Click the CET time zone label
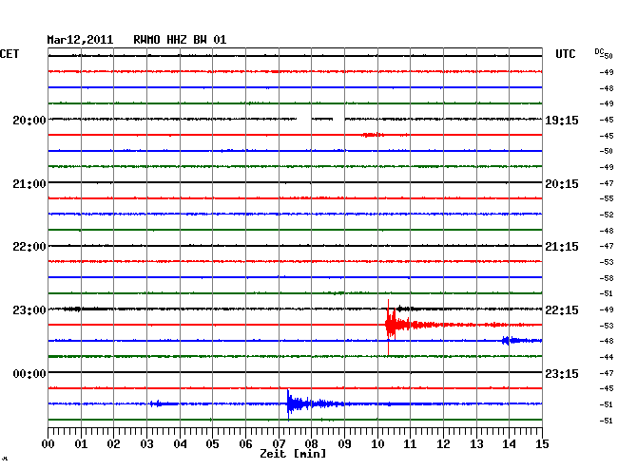Viewport: 618px width, 469px height. coord(10,54)
